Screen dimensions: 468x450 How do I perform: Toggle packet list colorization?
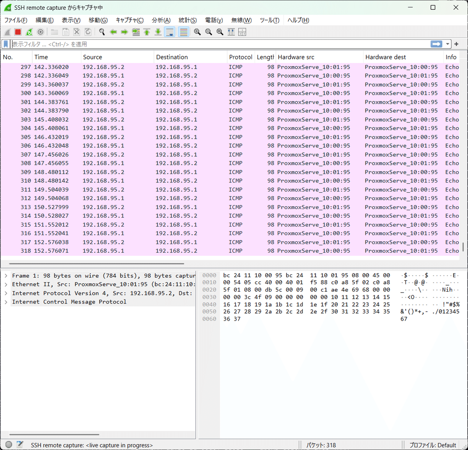[x=183, y=32]
